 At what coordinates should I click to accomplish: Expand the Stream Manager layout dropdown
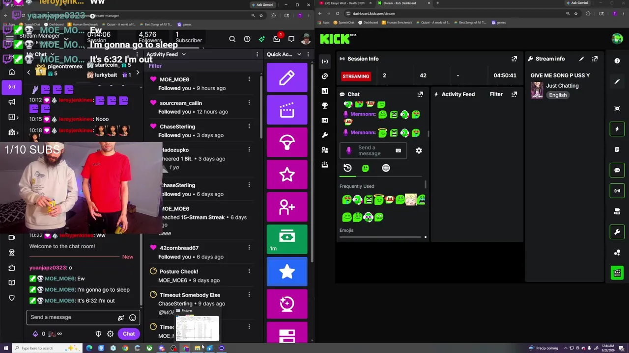[66, 39]
